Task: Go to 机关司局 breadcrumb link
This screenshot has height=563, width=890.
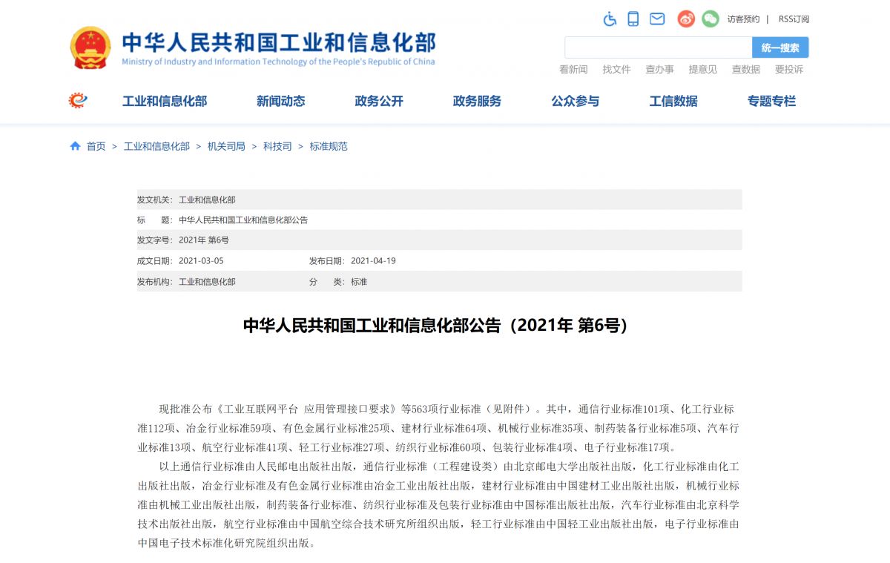Action: (226, 147)
